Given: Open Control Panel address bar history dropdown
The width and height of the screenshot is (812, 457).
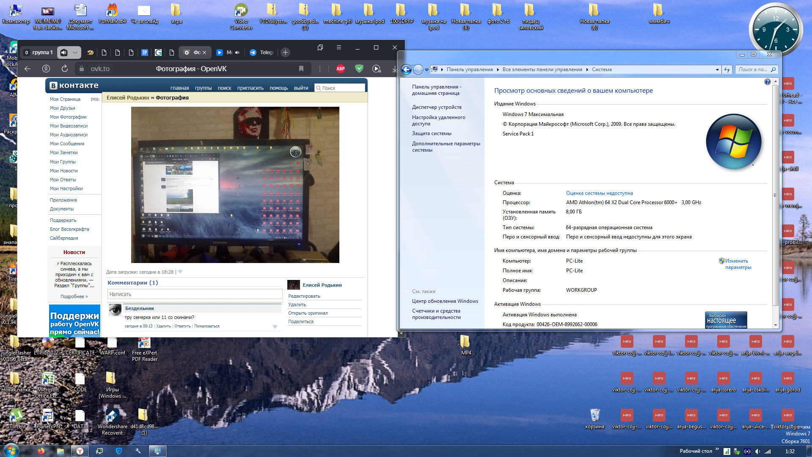Looking at the screenshot, I should tap(717, 69).
